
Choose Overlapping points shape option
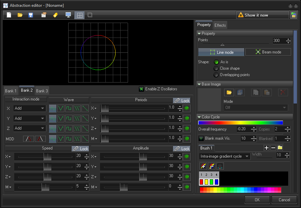coord(216,75)
